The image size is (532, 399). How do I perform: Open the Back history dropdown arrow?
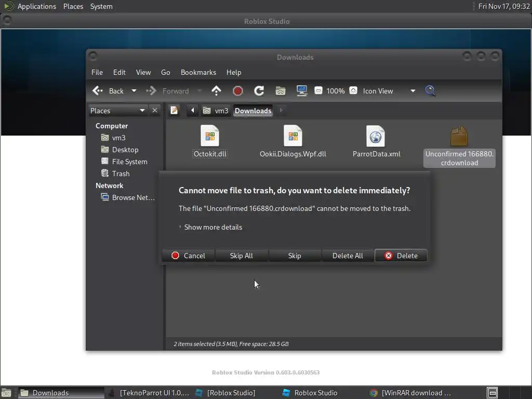134,91
